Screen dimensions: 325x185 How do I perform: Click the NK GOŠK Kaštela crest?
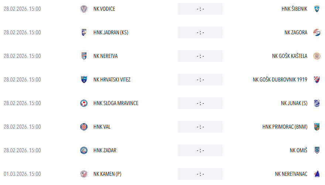click(x=317, y=56)
